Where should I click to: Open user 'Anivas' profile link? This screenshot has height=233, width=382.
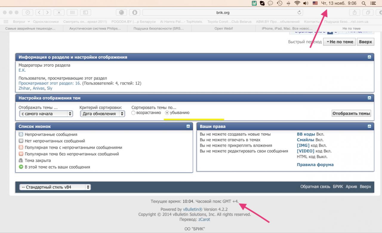coord(38,88)
